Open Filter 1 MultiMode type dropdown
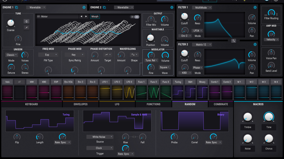The width and height of the screenshot is (284, 159). [202, 8]
